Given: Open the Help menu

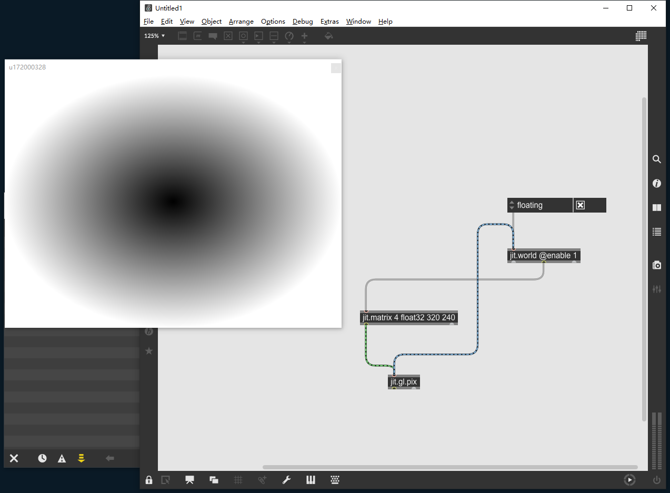Looking at the screenshot, I should [x=385, y=22].
